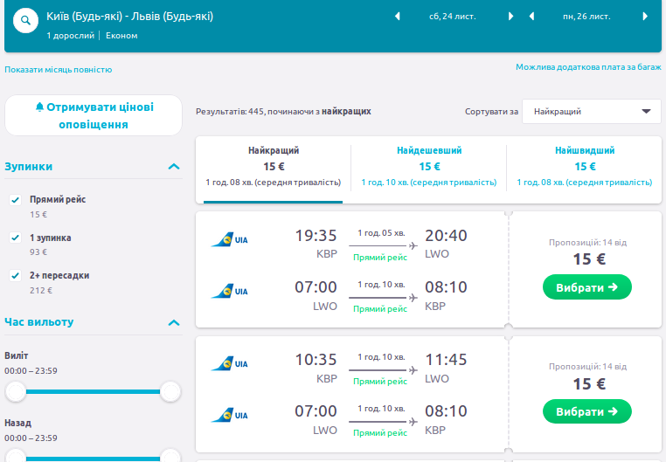Open the Сортувати за dropdown
This screenshot has height=462, width=666.
pyautogui.click(x=592, y=112)
